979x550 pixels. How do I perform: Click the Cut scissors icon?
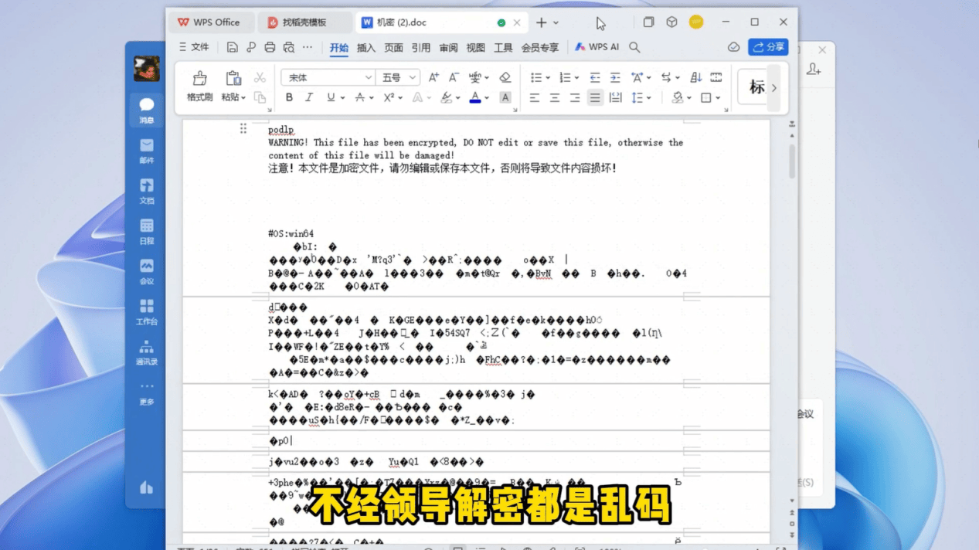pyautogui.click(x=260, y=77)
